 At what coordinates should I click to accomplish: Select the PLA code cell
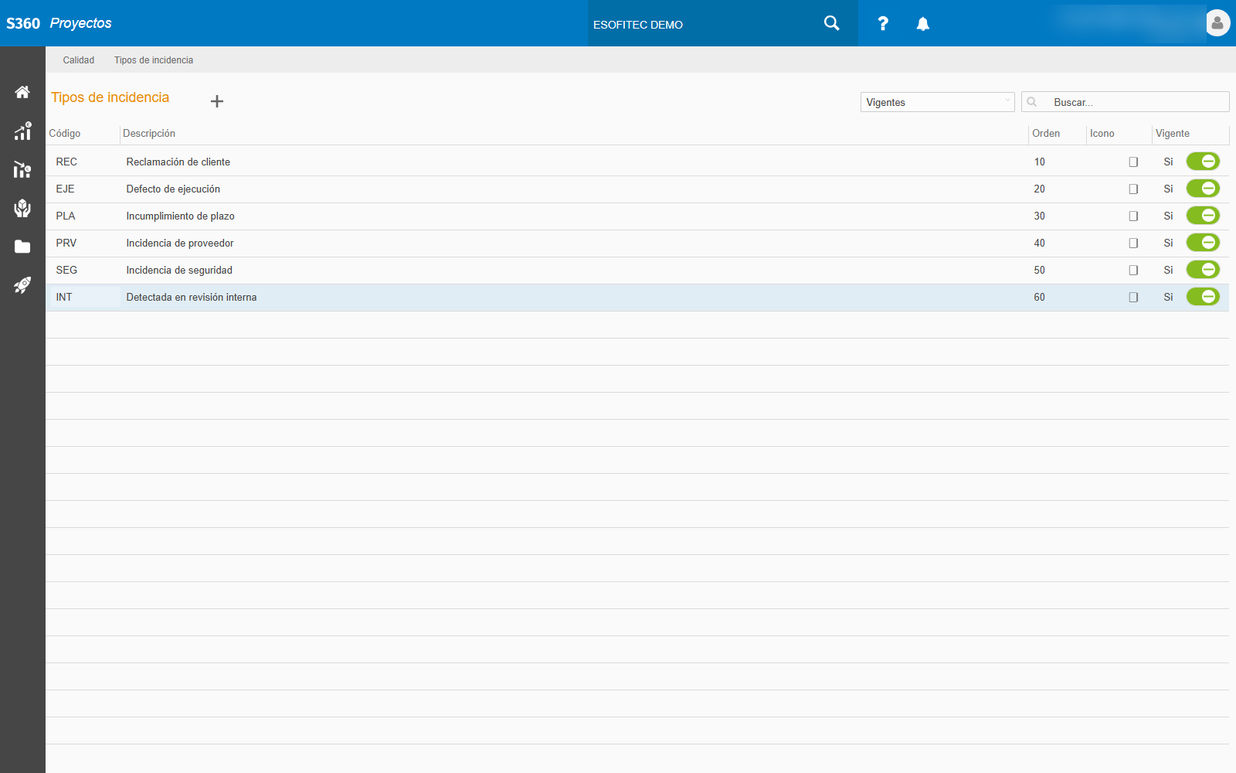(x=66, y=216)
